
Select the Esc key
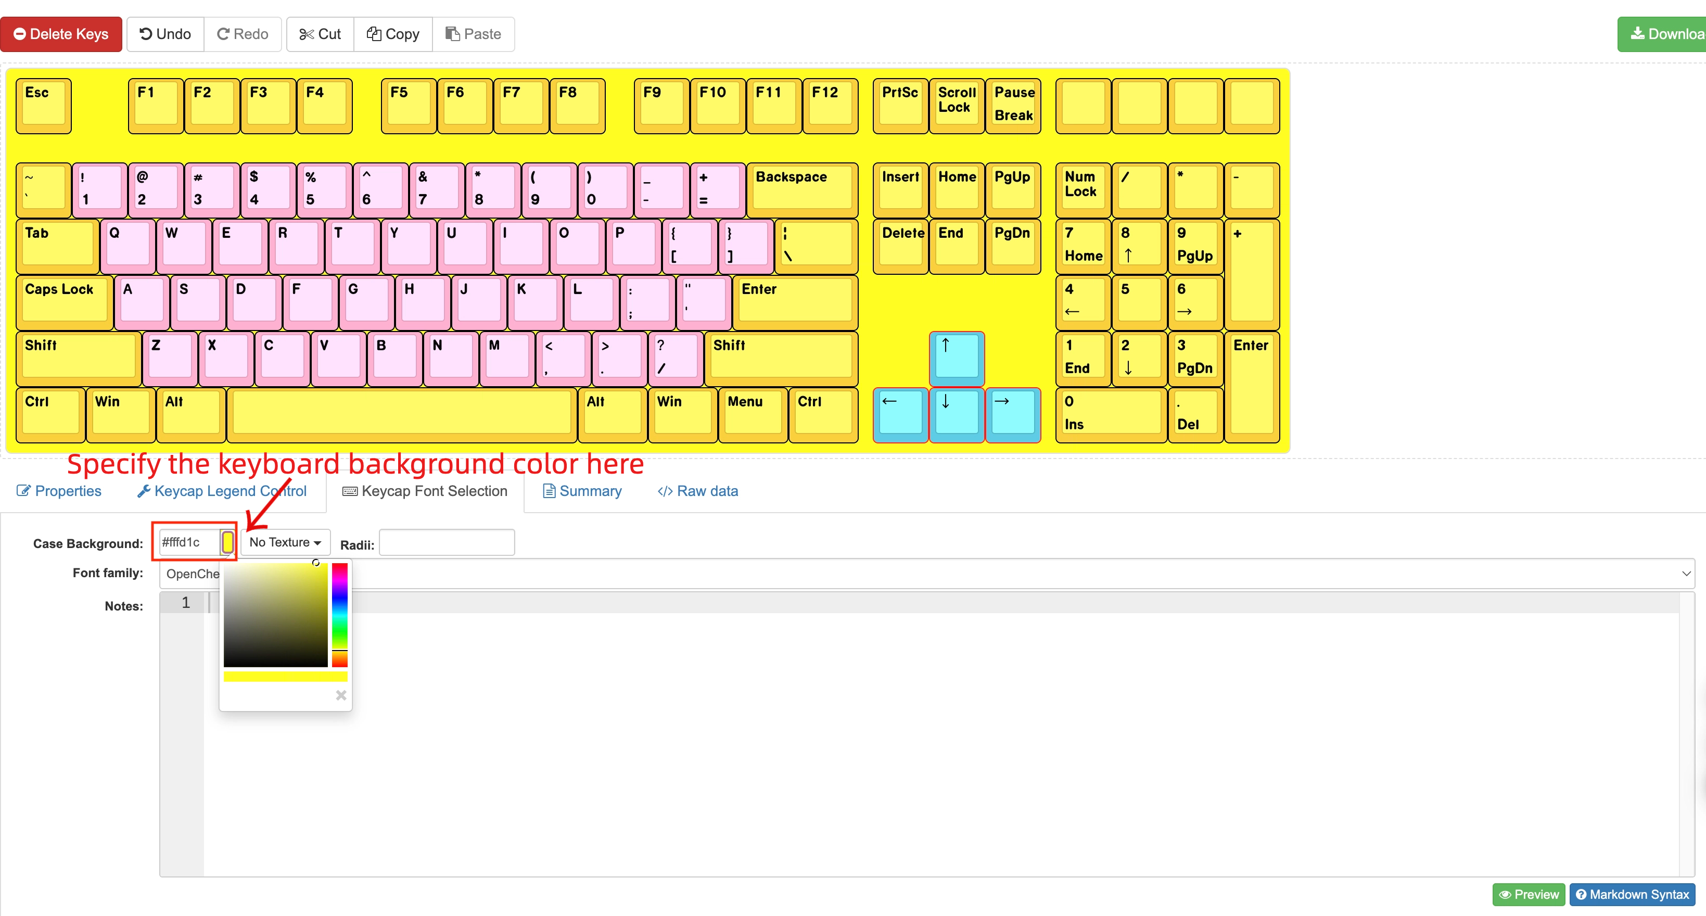tap(44, 106)
